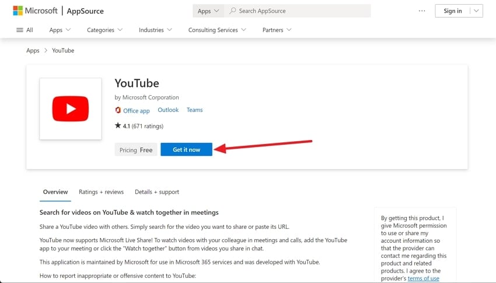
Task: Switch to the Overview tab
Action: pos(55,192)
